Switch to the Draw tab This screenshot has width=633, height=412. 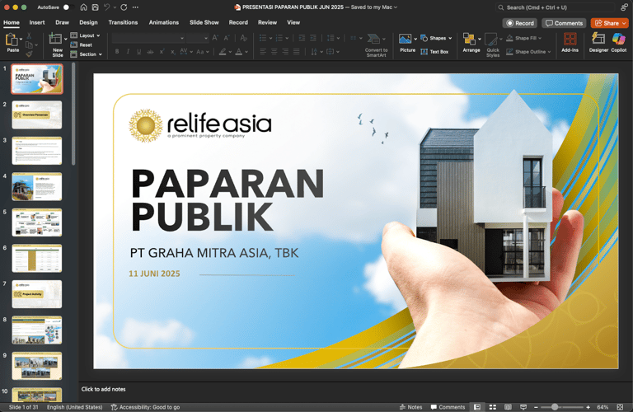[62, 22]
